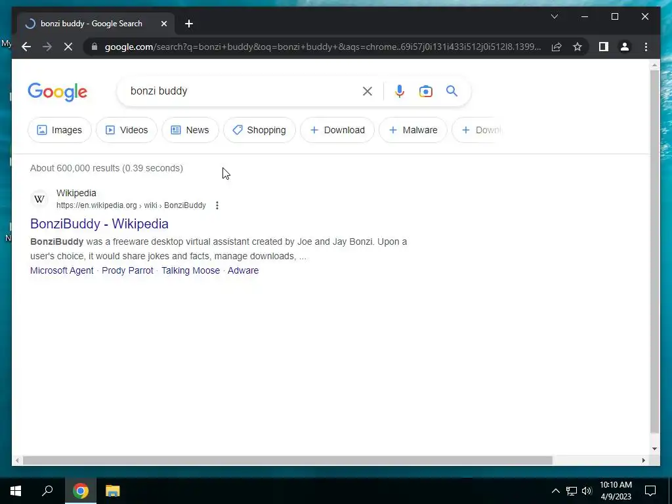
Task: Click the vertical scrollbar thumb
Action: tap(654, 251)
